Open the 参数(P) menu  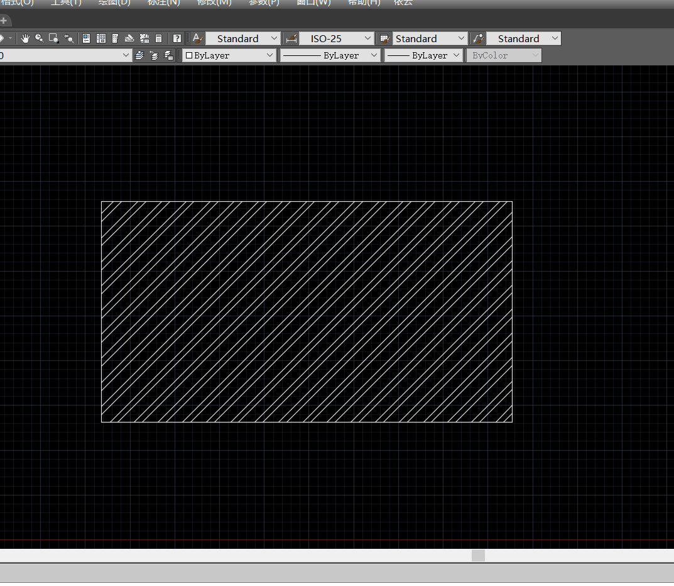264,2
